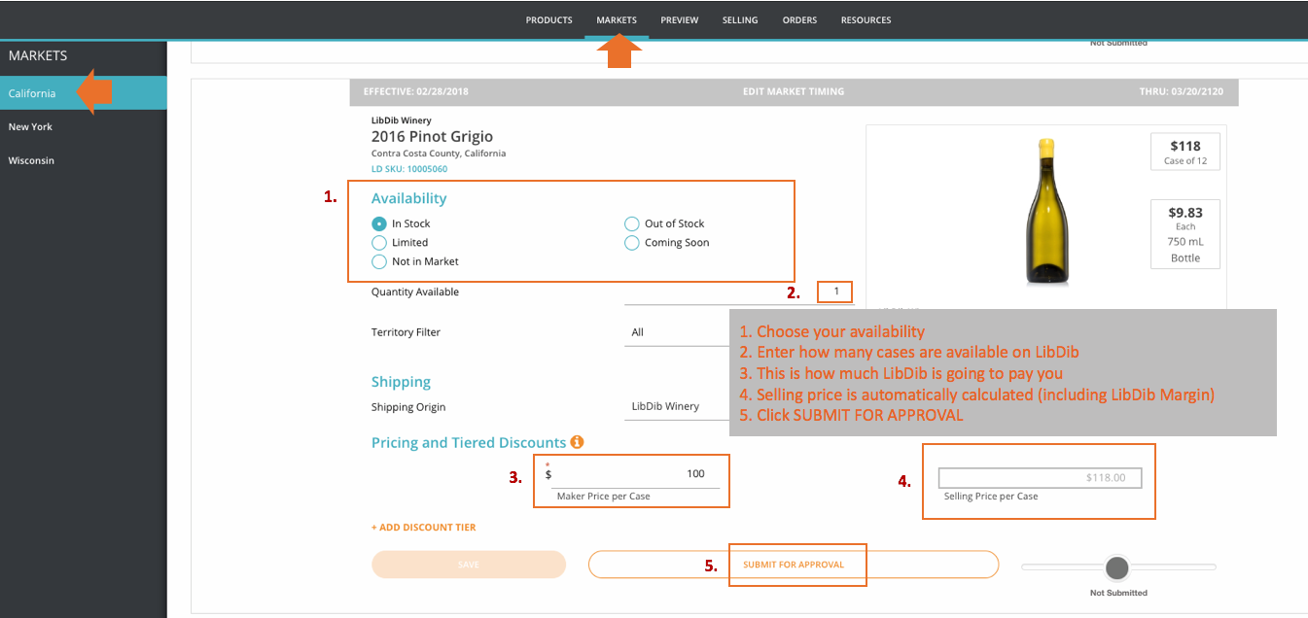The image size is (1308, 618).
Task: Select the Limited availability option
Action: coord(379,243)
